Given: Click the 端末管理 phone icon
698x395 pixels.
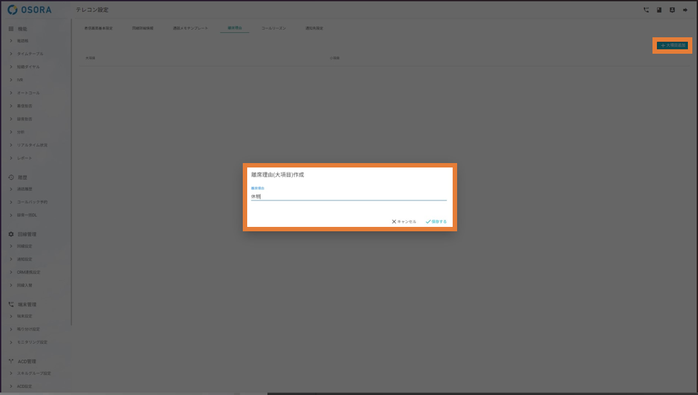Looking at the screenshot, I should pos(11,305).
